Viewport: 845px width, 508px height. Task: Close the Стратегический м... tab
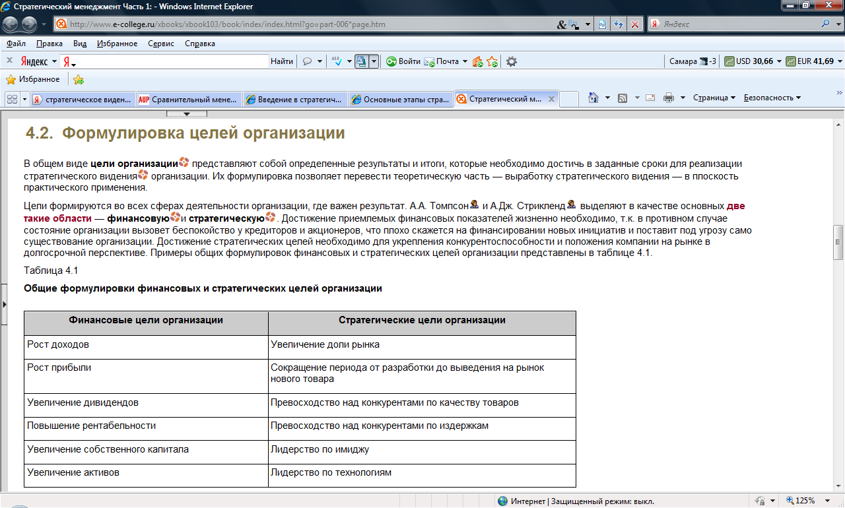pos(551,99)
